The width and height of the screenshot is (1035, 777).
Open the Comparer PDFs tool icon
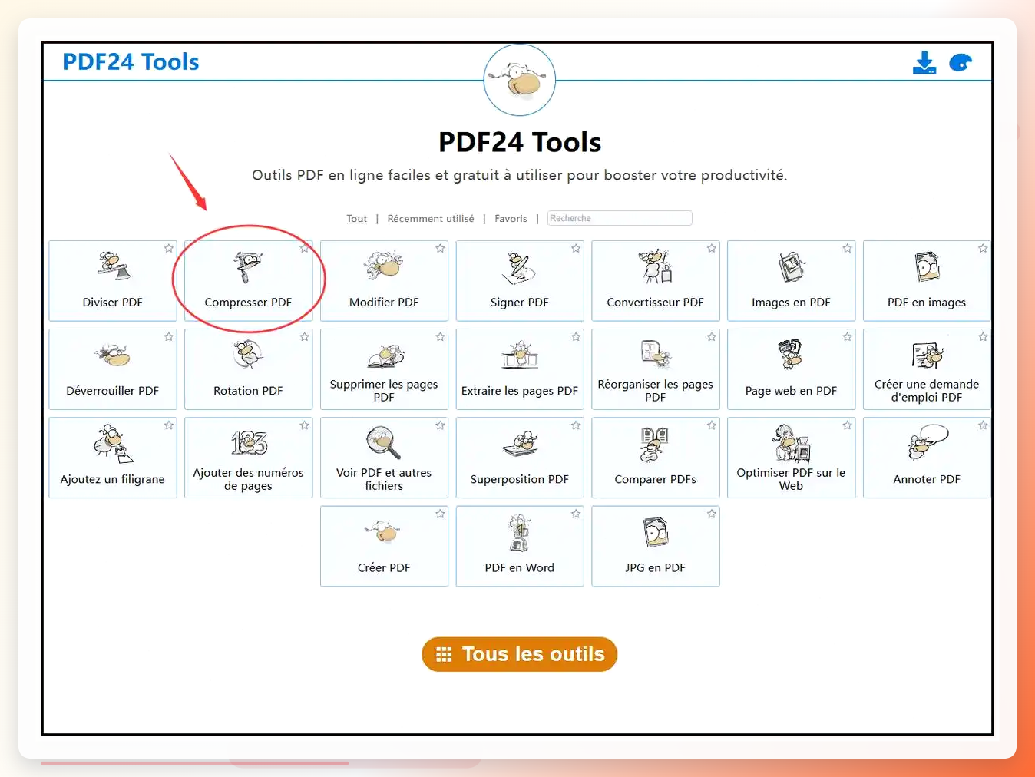click(x=655, y=445)
